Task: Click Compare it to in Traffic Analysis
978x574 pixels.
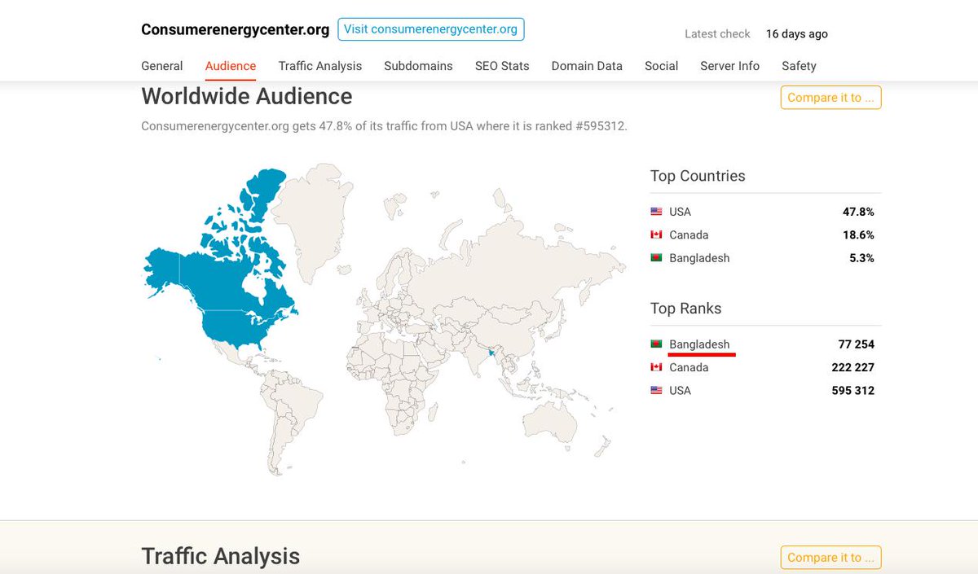Action: click(x=830, y=558)
